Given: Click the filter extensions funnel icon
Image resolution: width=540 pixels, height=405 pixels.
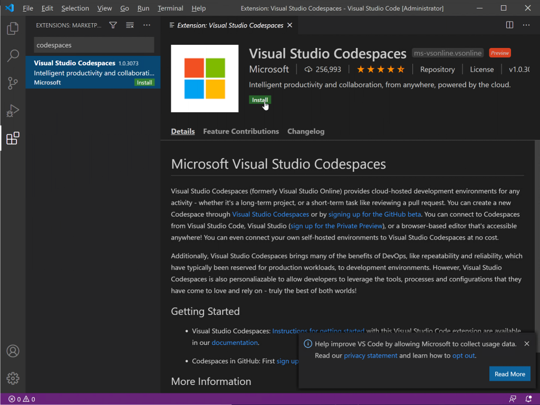Looking at the screenshot, I should point(113,25).
